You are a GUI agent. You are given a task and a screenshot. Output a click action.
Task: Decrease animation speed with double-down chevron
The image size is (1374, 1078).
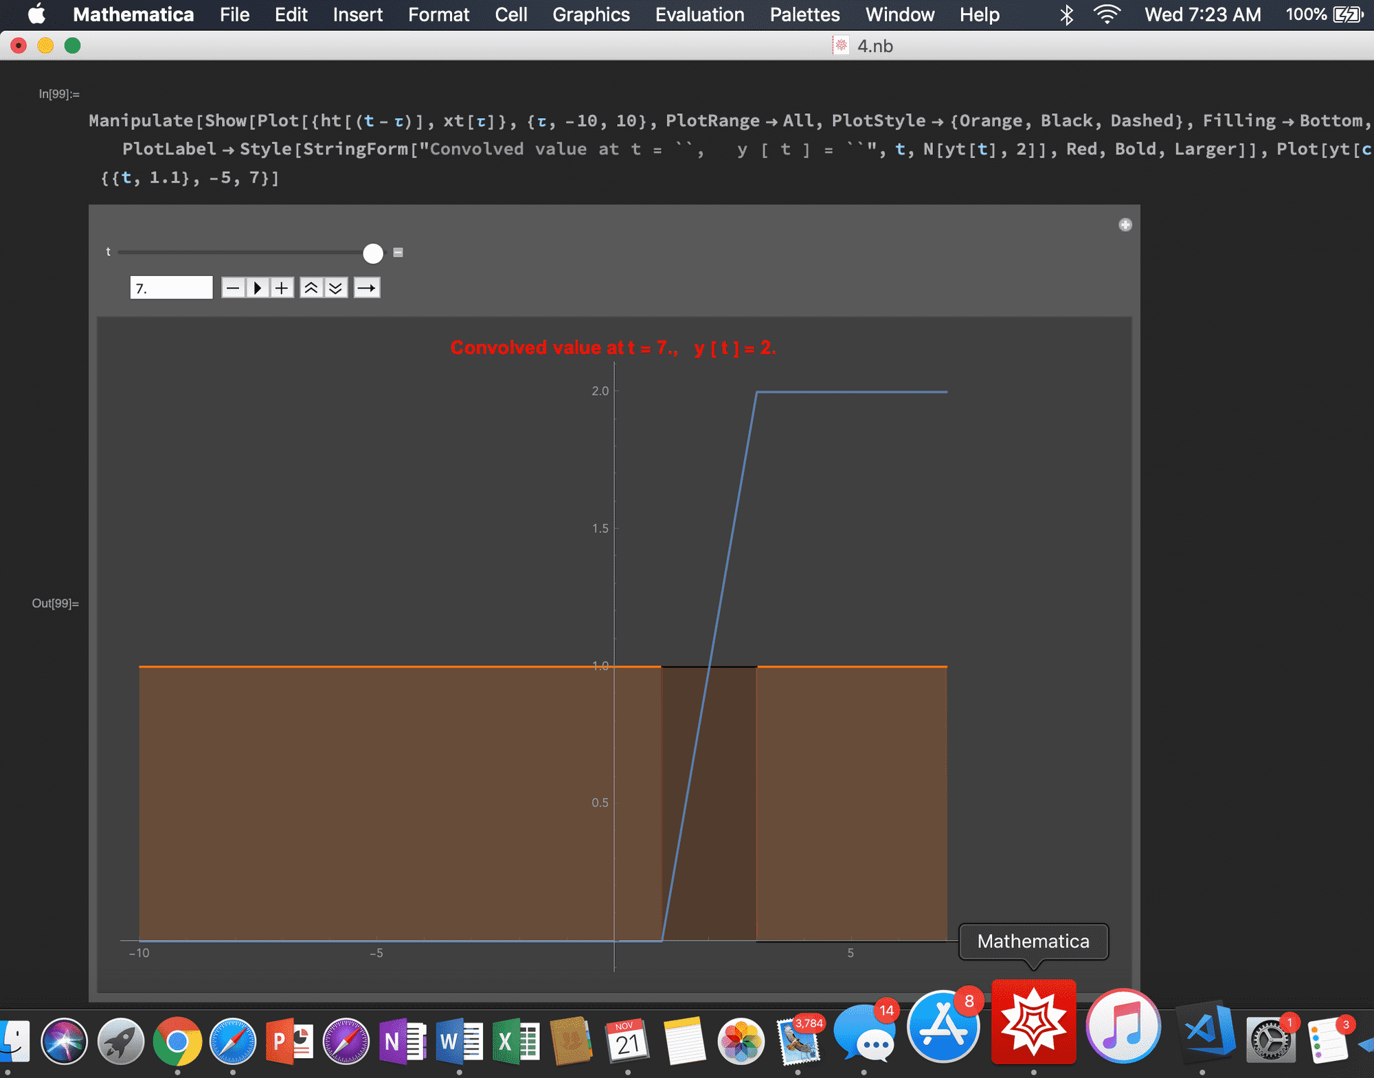point(335,288)
